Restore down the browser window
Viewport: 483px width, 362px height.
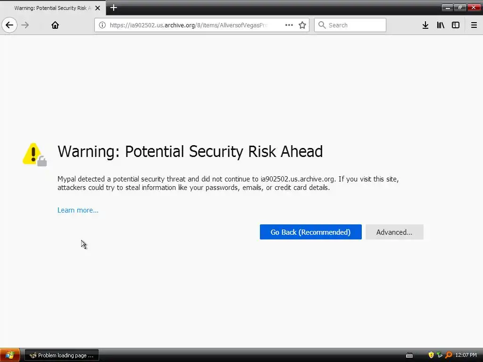pos(460,8)
